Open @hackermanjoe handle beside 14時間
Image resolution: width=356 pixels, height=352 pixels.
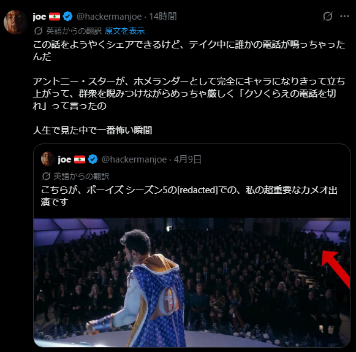pyautogui.click(x=109, y=17)
